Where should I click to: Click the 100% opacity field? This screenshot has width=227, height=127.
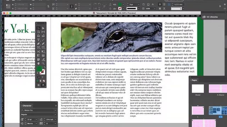tap(149, 8)
